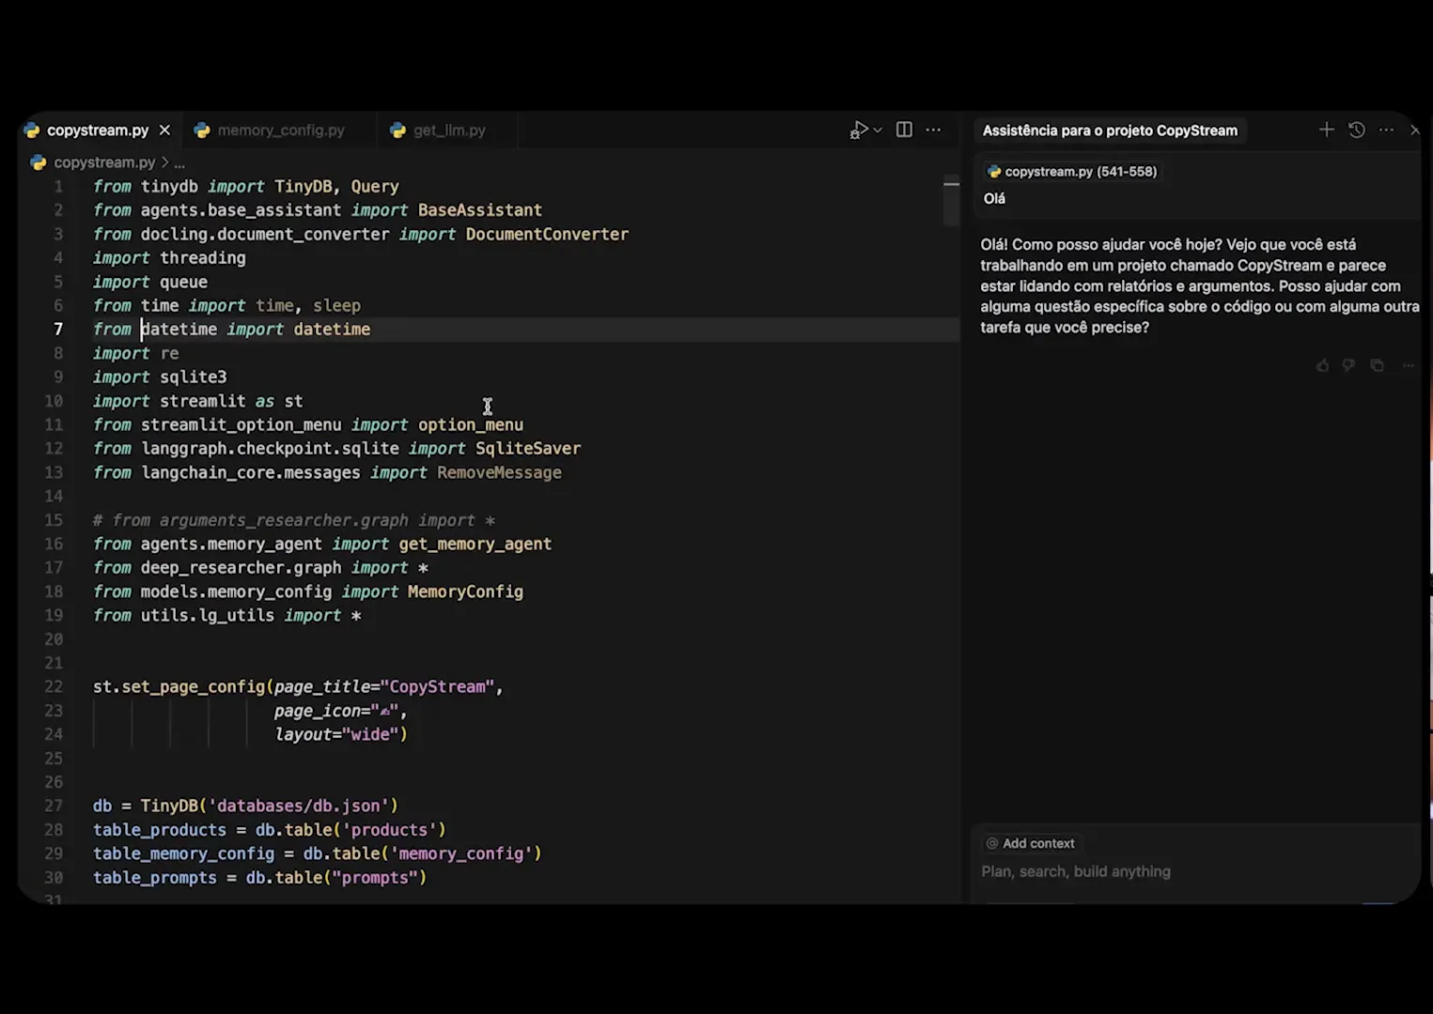Click the editor vertical scrollbar thumb
The image size is (1433, 1014).
(951, 202)
